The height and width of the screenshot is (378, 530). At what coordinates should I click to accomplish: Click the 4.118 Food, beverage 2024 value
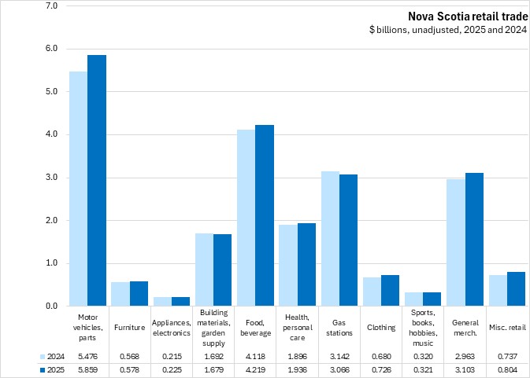[x=255, y=356]
